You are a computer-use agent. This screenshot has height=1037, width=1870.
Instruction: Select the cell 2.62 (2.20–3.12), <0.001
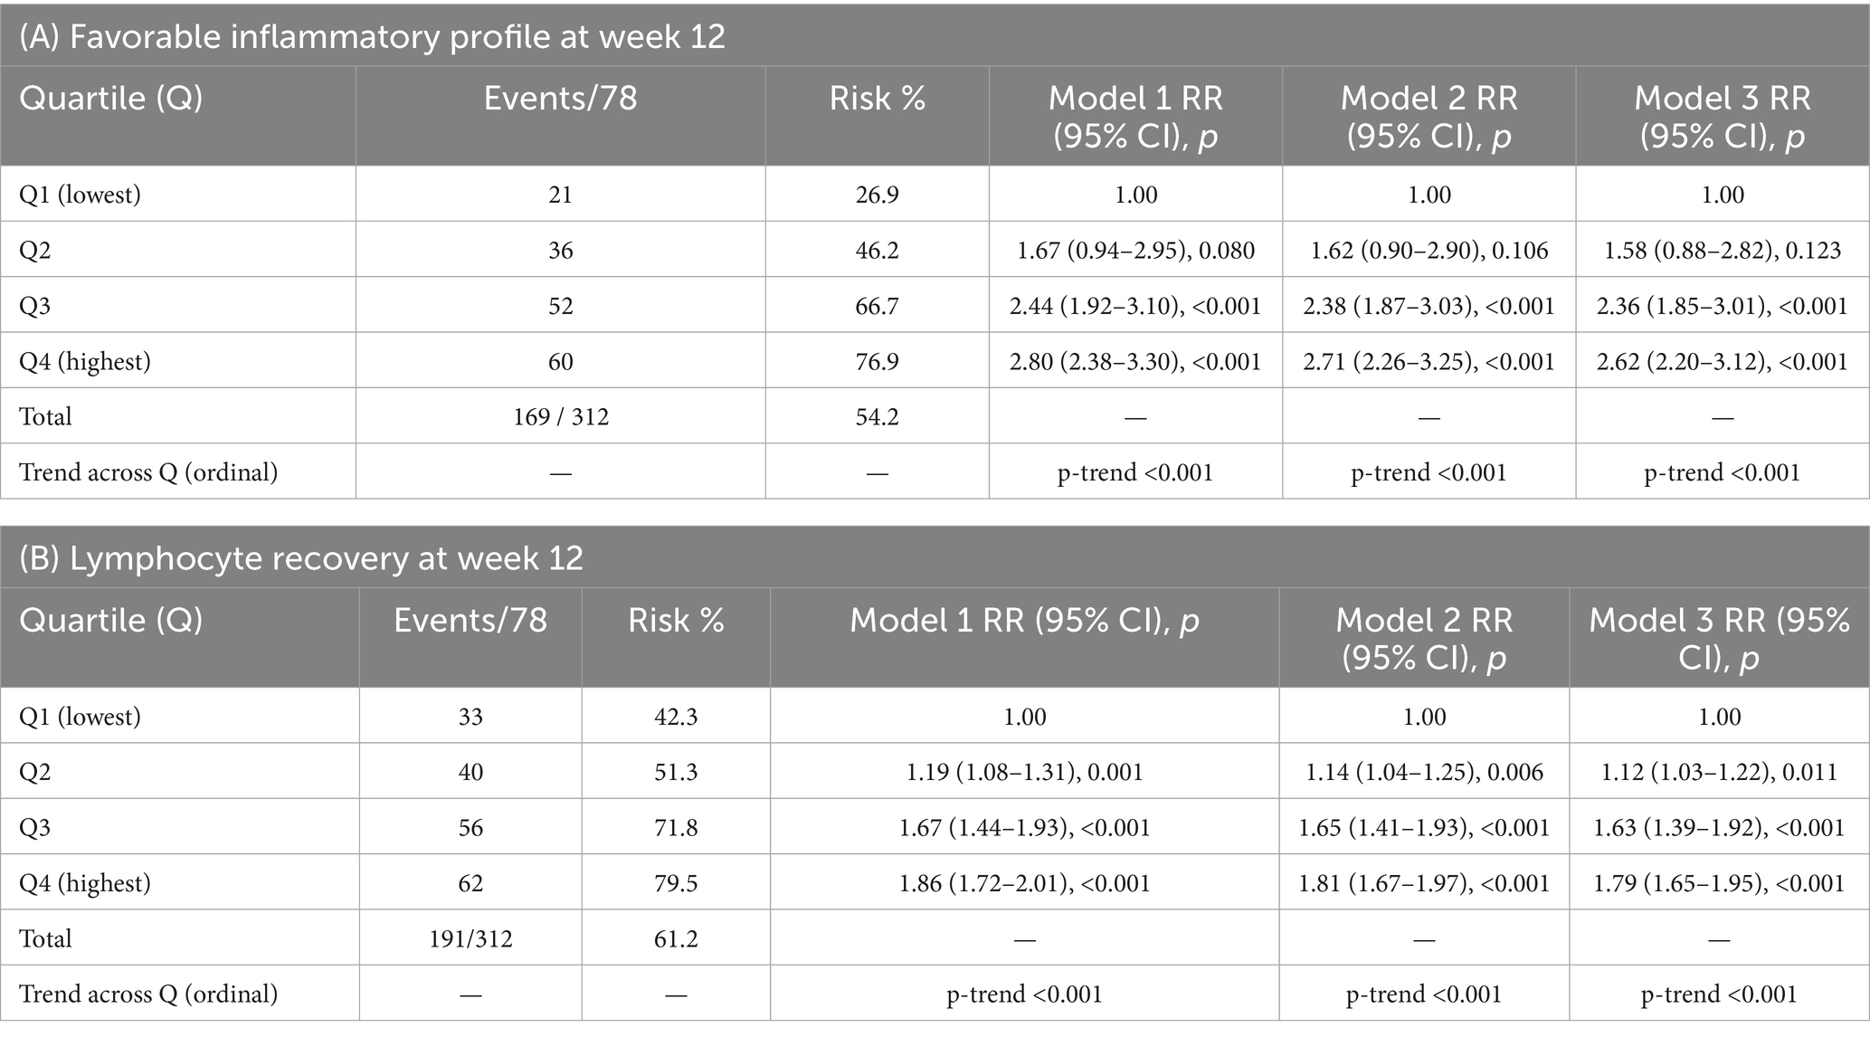point(1722,362)
